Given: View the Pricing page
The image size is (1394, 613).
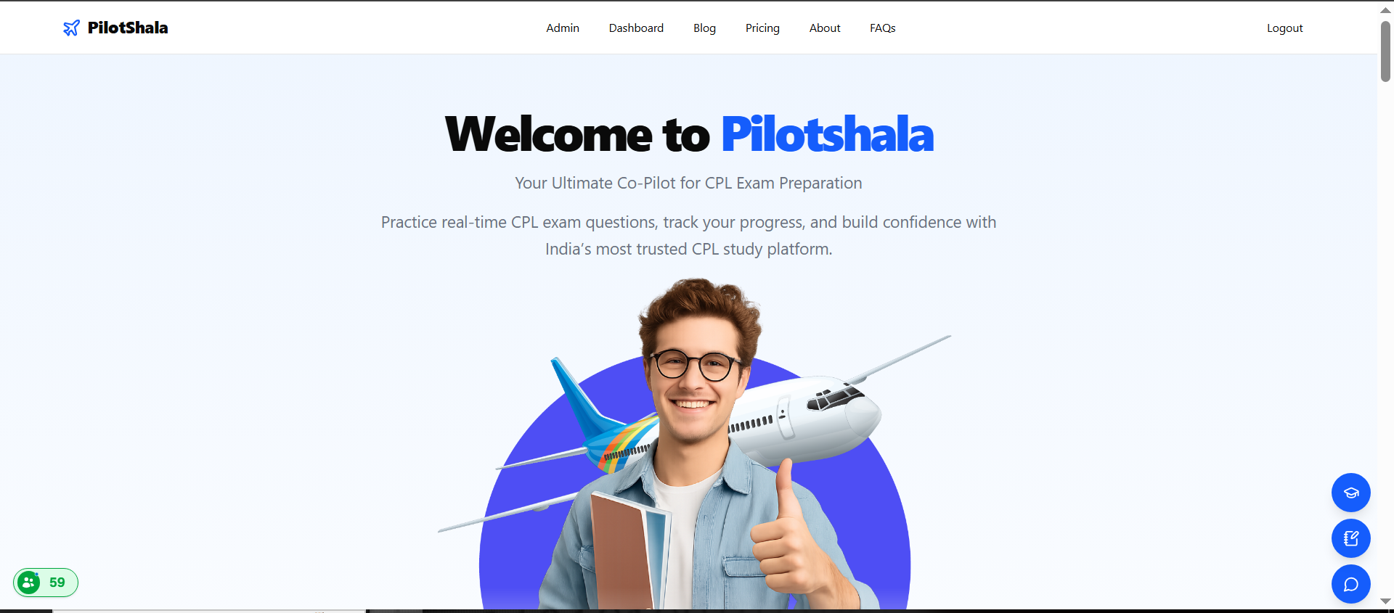Looking at the screenshot, I should [762, 28].
